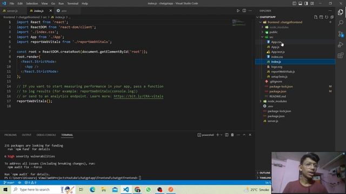Image resolution: width=346 pixels, height=194 pixels.
Task: Open the File menu
Action: click(12, 3)
